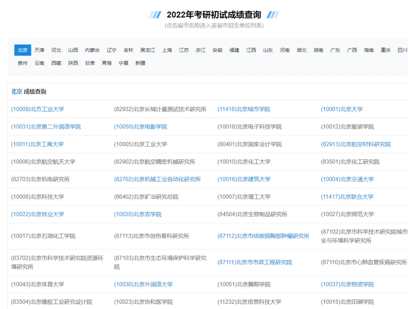Go to the 湖南 tab
The height and width of the screenshot is (309, 408).
[318, 50]
